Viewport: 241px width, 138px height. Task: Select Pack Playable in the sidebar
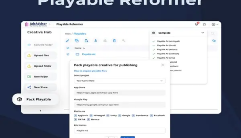pyautogui.click(x=35, y=99)
